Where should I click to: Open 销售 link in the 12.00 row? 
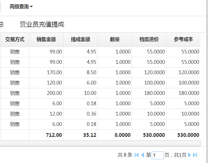15,114
